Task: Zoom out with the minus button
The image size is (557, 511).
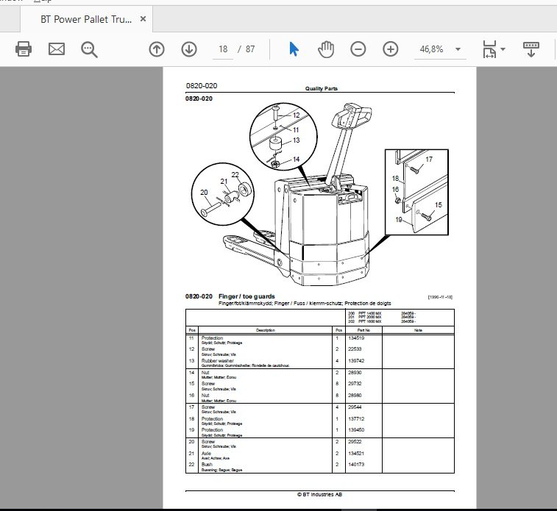Action: click(358, 49)
